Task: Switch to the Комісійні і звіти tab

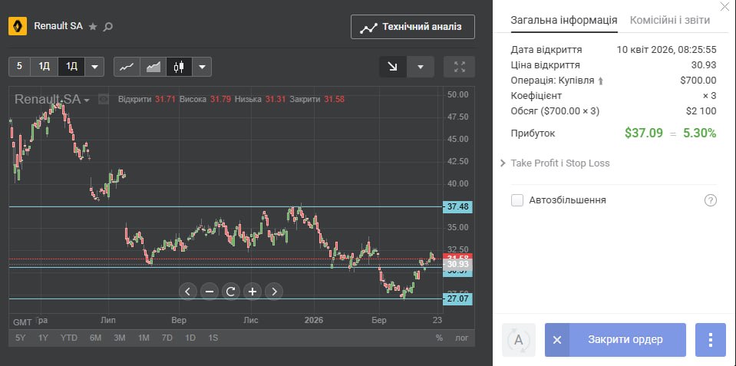Action: pyautogui.click(x=669, y=20)
